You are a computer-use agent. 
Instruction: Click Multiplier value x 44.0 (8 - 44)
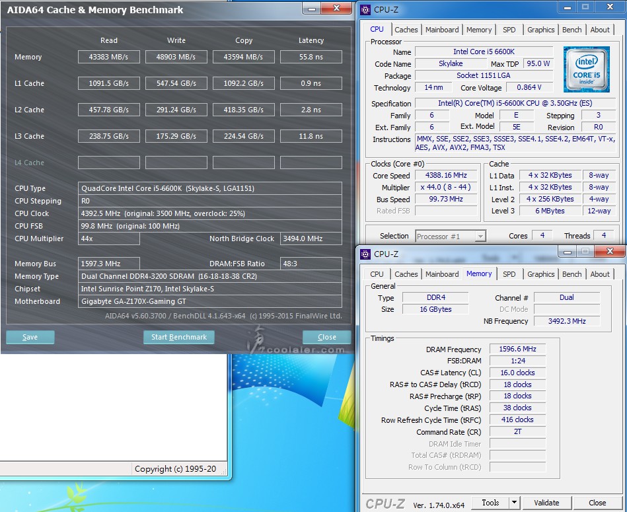[446, 187]
